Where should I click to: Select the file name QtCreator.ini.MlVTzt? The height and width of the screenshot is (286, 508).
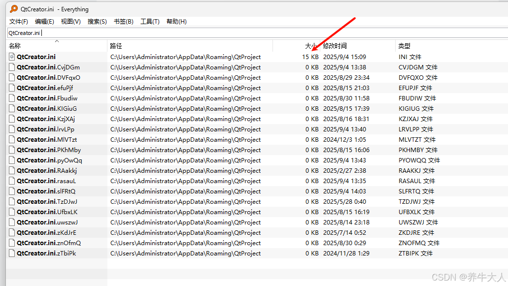(47, 140)
